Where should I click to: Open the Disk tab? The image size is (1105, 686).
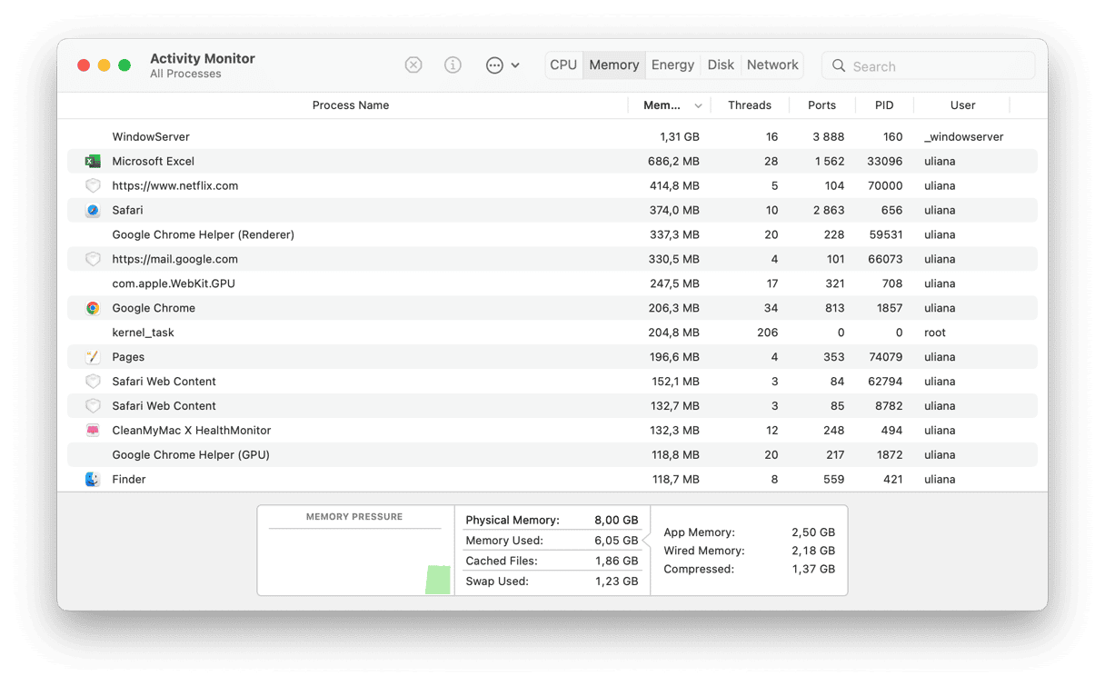721,65
